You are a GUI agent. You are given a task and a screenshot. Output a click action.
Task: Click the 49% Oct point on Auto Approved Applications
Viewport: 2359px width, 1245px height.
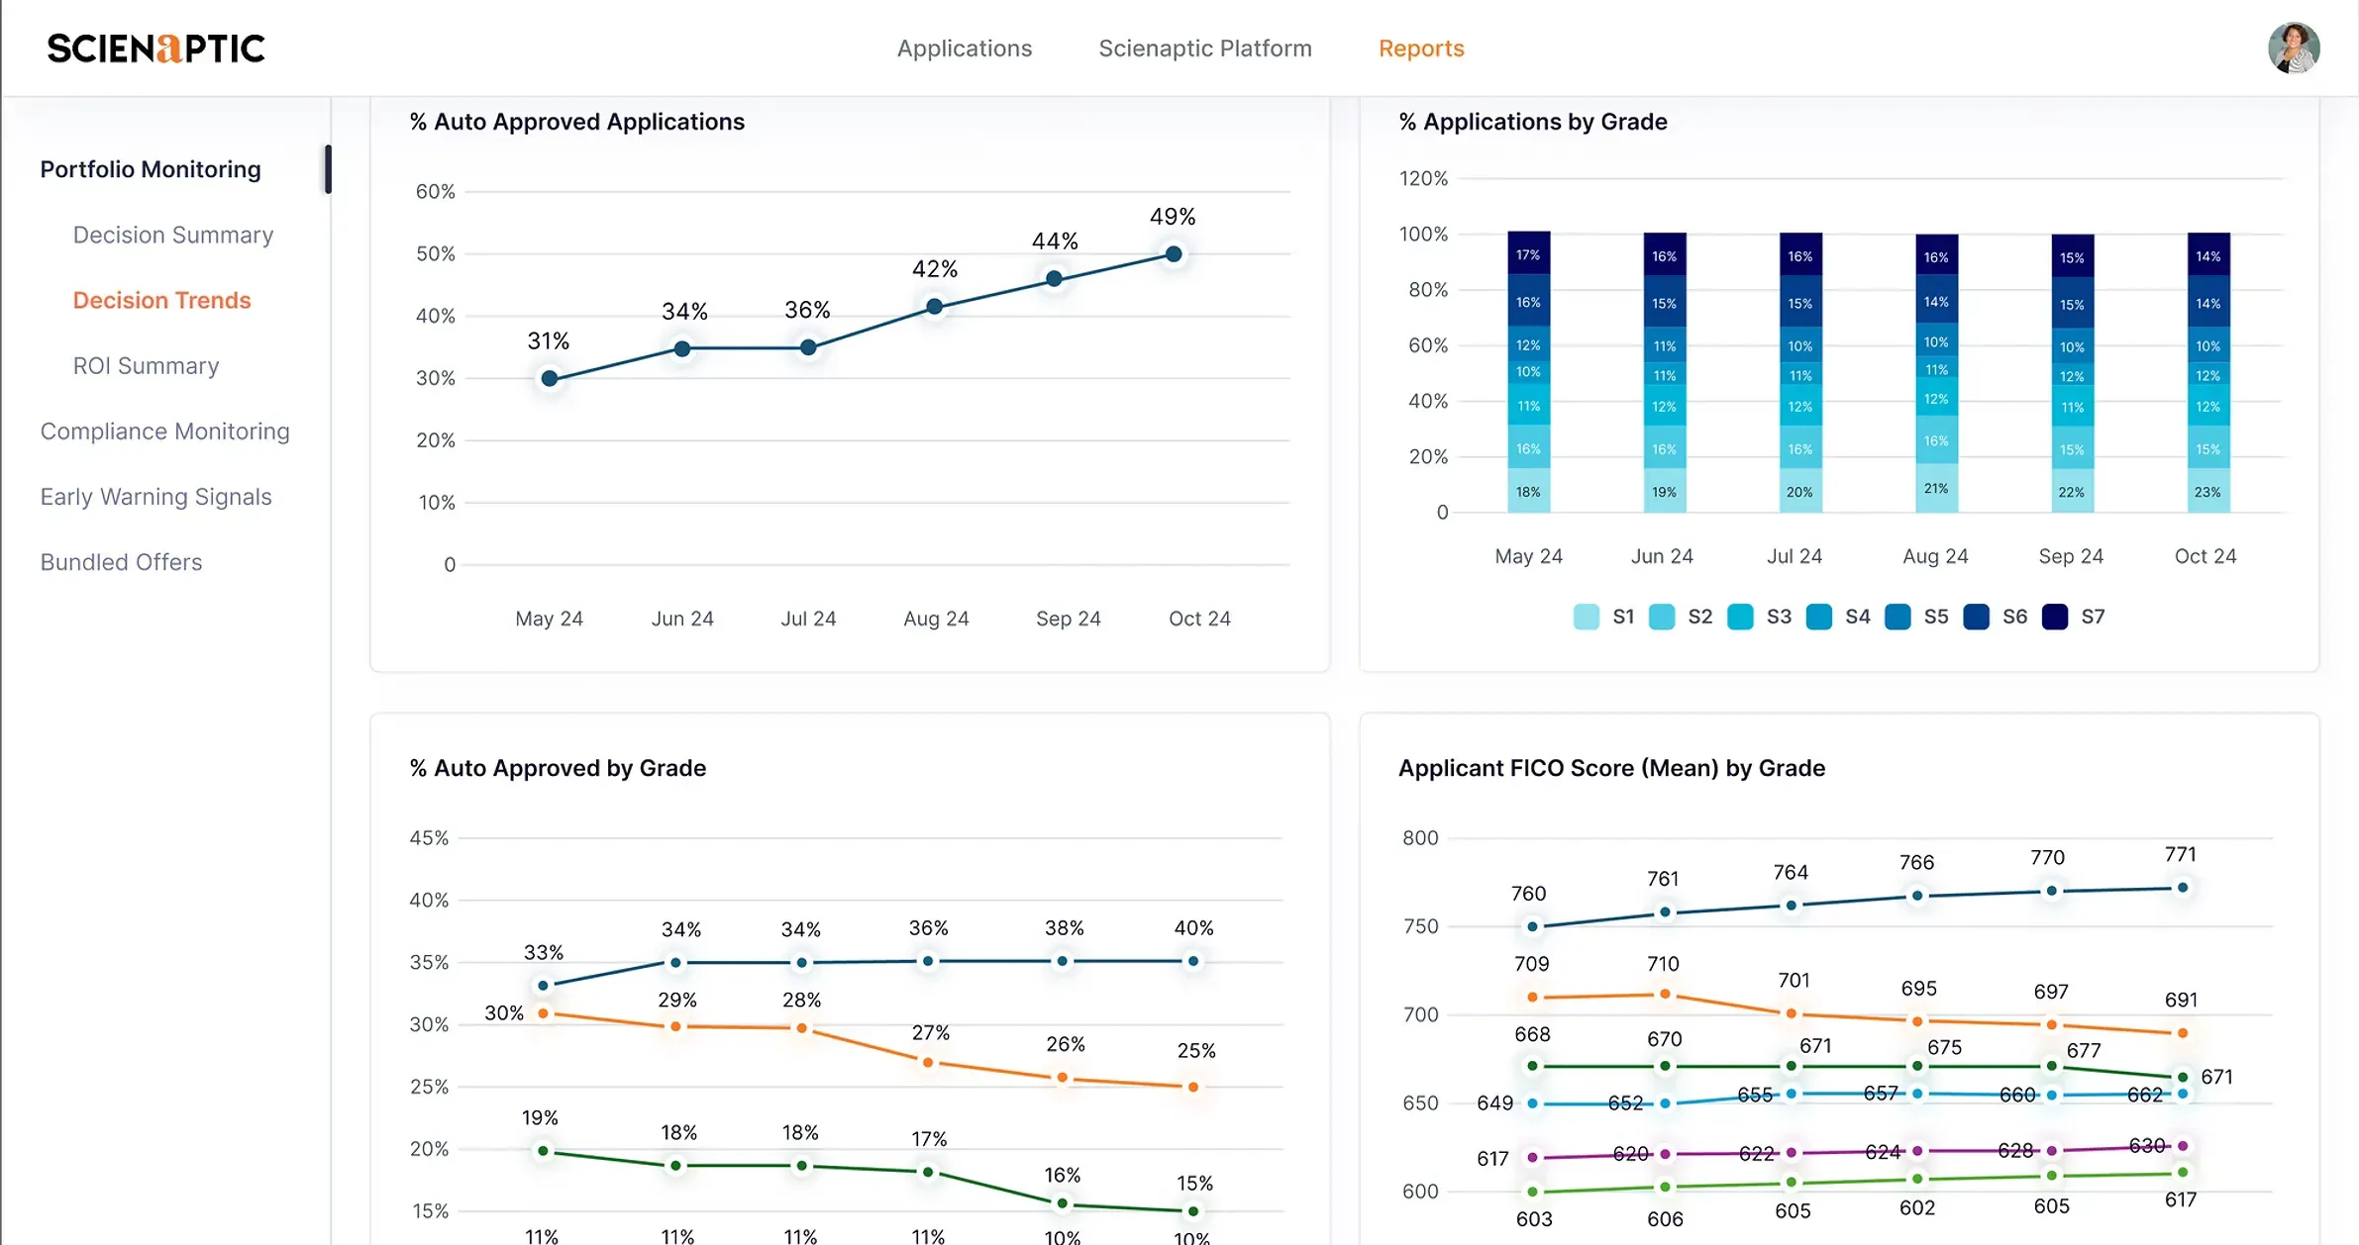coord(1174,254)
